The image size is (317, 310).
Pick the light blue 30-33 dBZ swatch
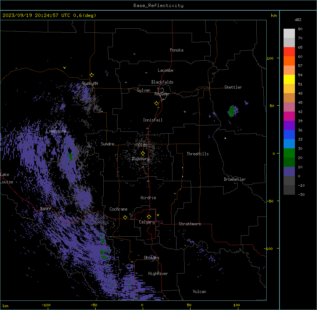click(289, 144)
